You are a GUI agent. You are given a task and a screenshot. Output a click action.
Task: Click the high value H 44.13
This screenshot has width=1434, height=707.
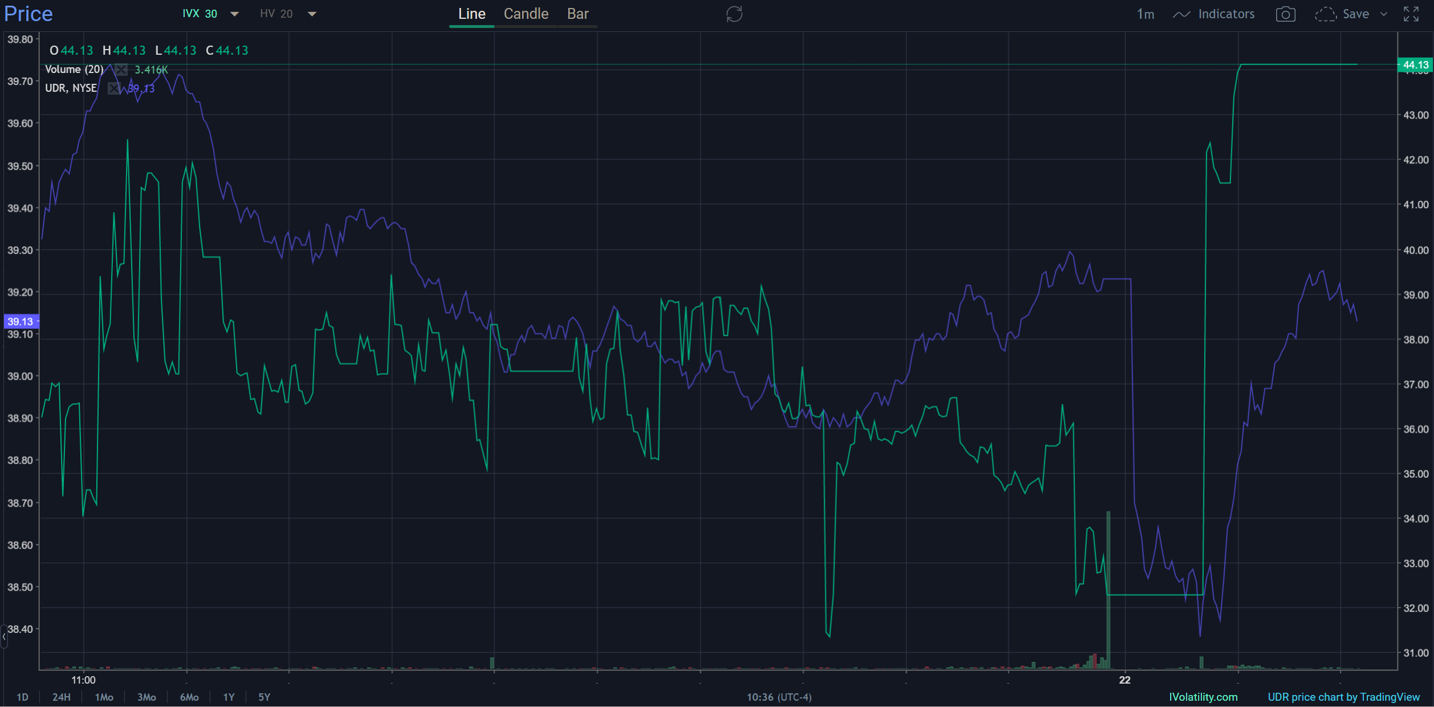[x=124, y=51]
